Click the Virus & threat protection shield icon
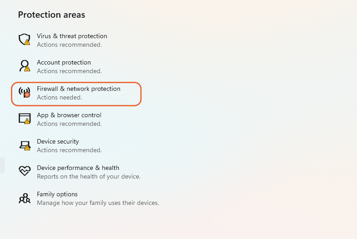This screenshot has width=357, height=239. click(x=24, y=40)
